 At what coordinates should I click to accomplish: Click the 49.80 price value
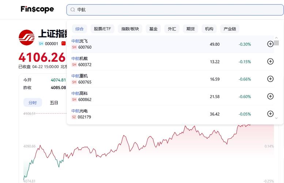(215, 44)
